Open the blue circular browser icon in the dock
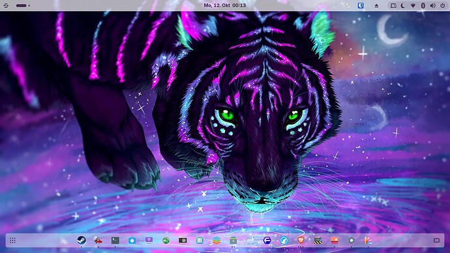Screen dimensions: 450x253 tap(284, 241)
